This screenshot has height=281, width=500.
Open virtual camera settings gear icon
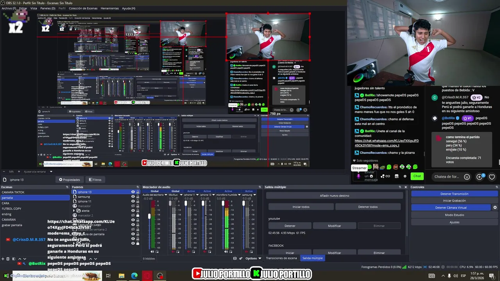pyautogui.click(x=495, y=208)
